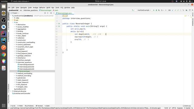The image size is (194, 109).
Task: Show Applications grid in the dock
Action: coord(4,106)
